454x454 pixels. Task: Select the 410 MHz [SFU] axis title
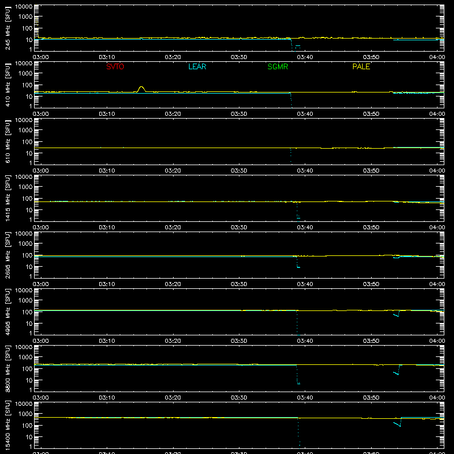point(7,85)
